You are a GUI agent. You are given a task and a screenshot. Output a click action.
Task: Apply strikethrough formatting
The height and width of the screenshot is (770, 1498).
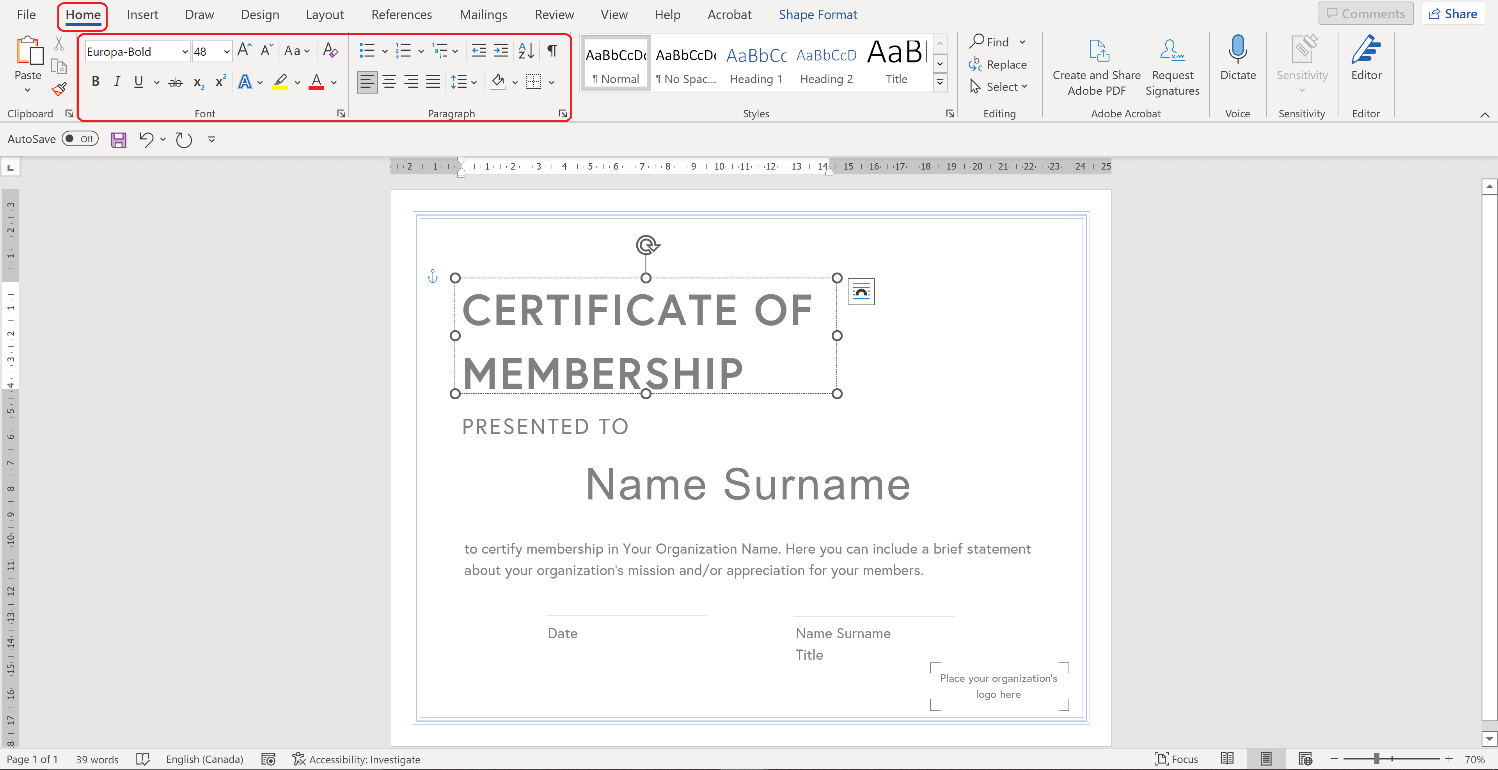pos(175,83)
